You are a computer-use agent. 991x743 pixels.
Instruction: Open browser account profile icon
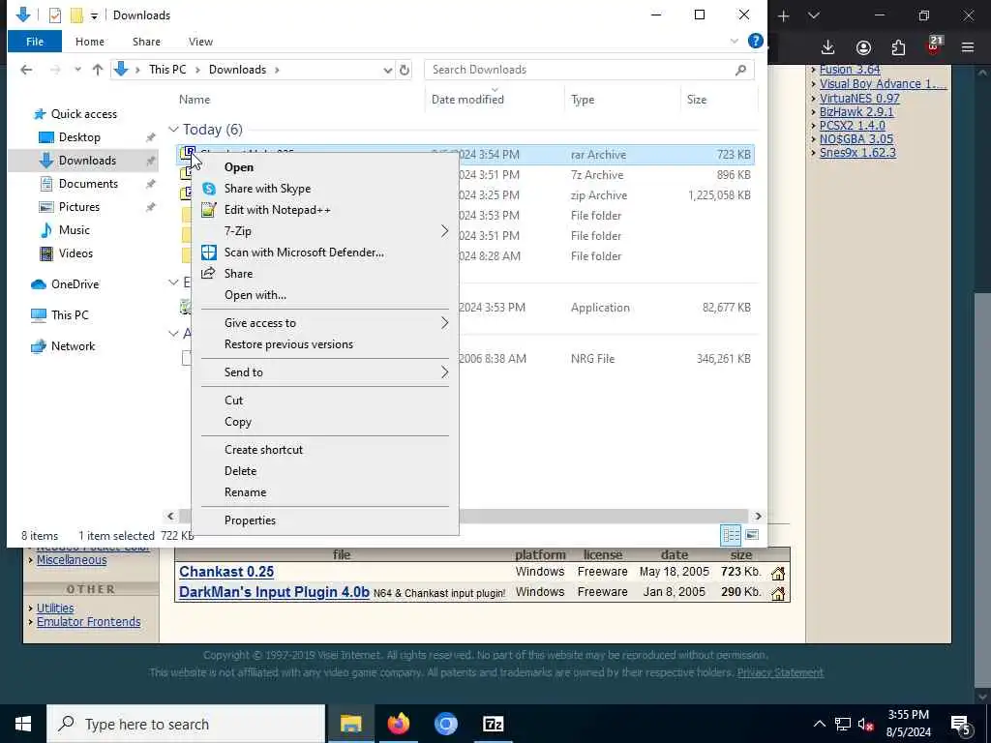pyautogui.click(x=863, y=48)
